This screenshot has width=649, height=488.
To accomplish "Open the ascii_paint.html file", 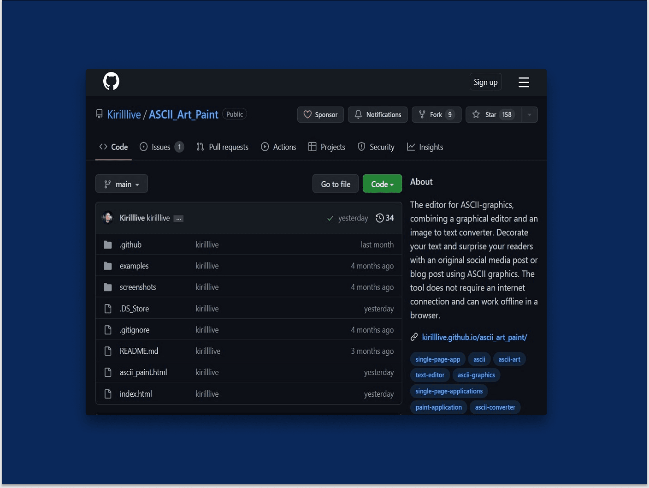I will point(143,372).
